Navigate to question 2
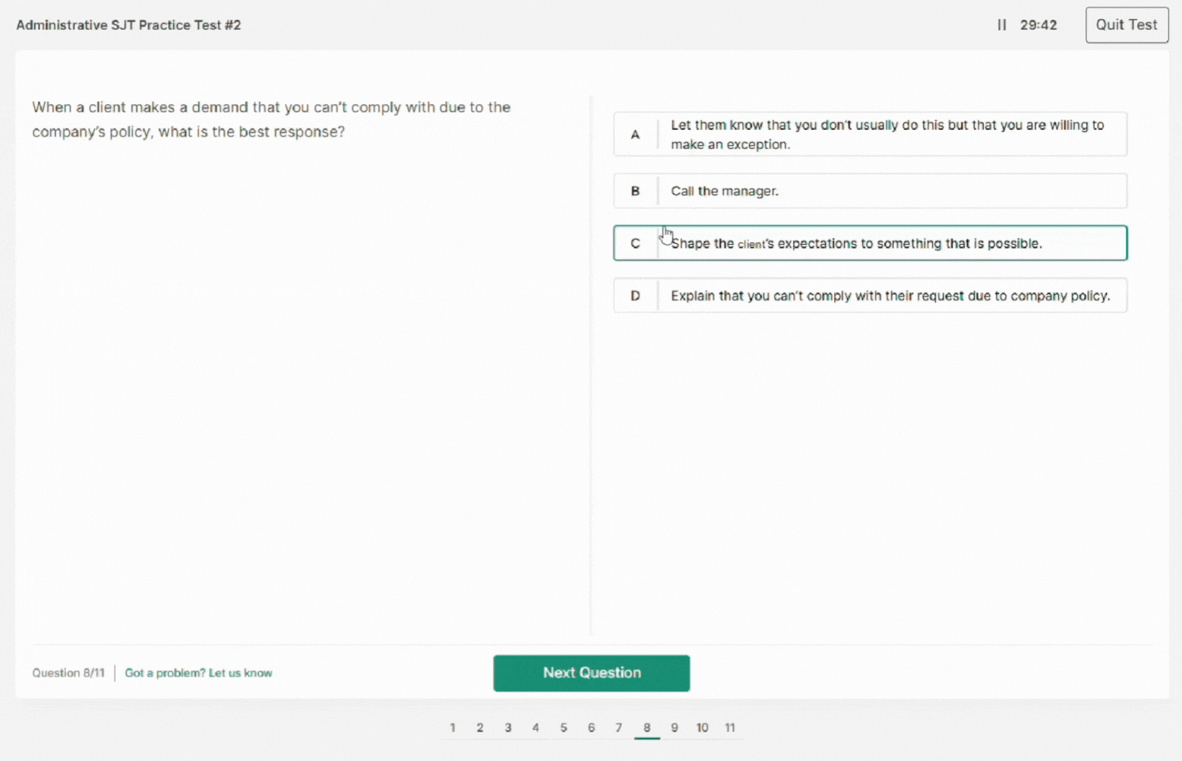 point(480,728)
